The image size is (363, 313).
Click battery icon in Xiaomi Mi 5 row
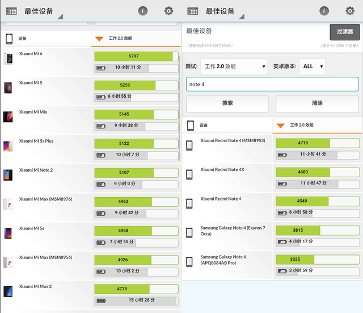tap(101, 97)
